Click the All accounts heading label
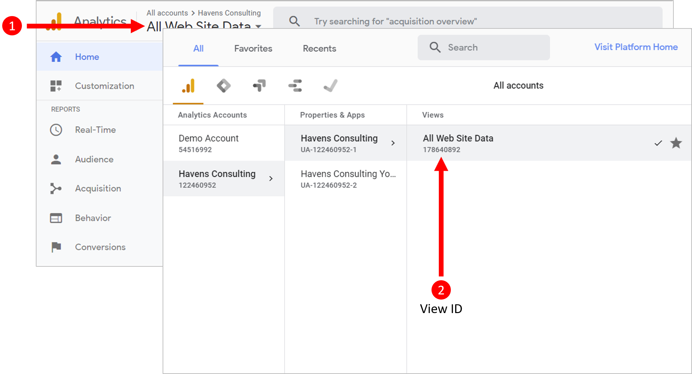Screen dimensions: 692x374 coord(518,85)
